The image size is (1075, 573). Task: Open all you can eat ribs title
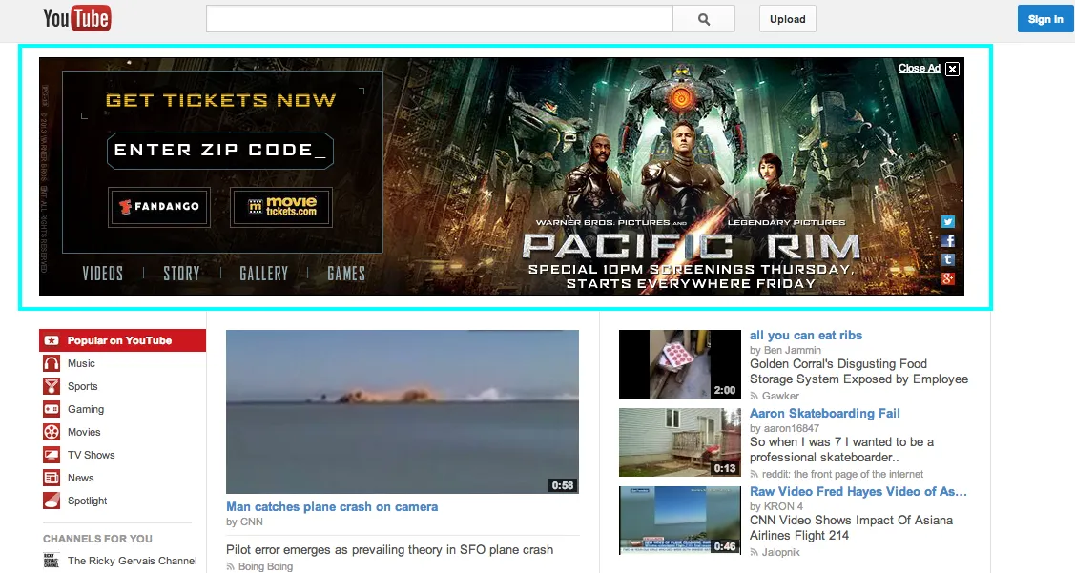806,336
